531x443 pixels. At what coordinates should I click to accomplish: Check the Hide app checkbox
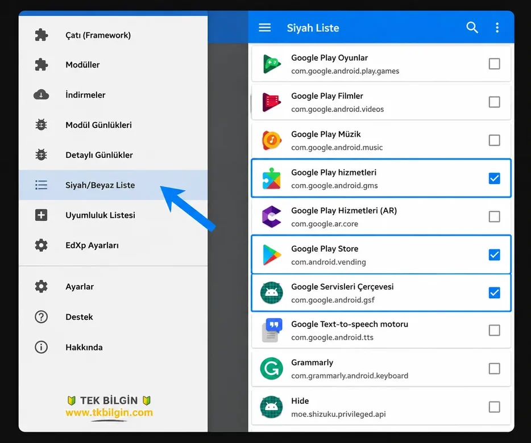pos(495,407)
